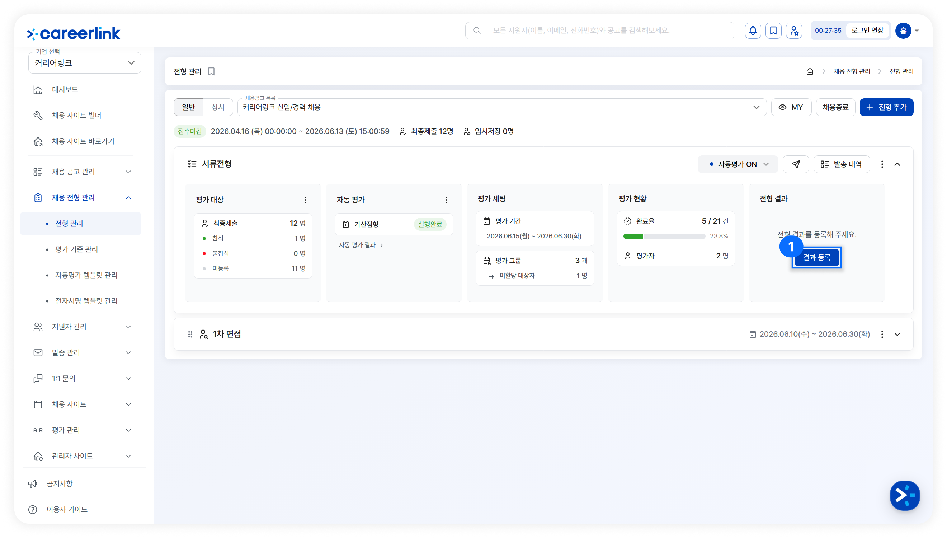Click the 발송 관리 envelope icon
Viewport: 947px width, 538px height.
tap(38, 353)
